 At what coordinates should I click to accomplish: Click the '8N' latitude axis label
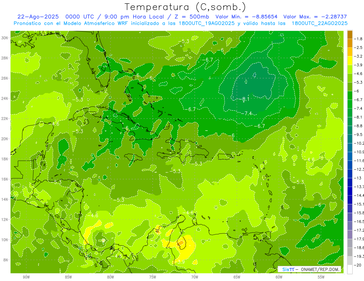[x=5, y=260]
